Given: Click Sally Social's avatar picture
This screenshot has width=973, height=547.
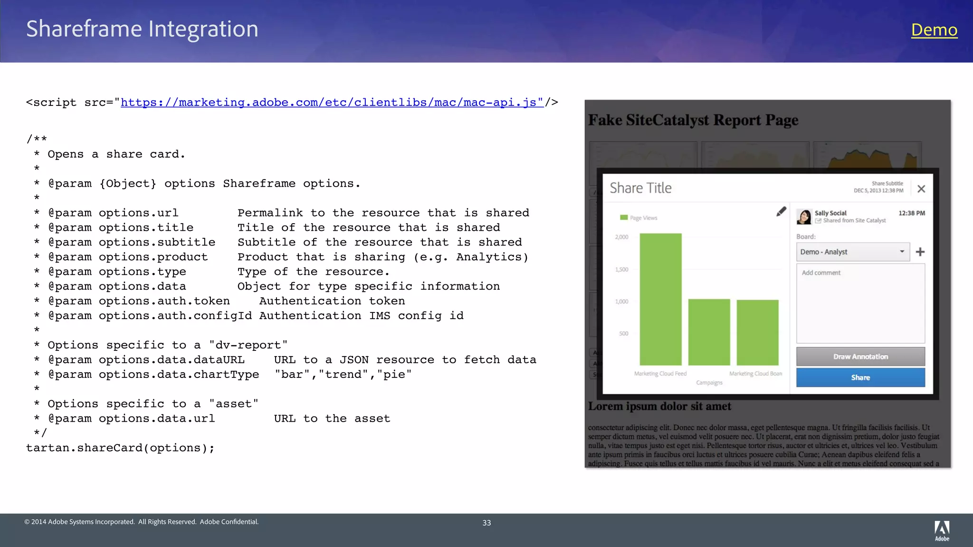Looking at the screenshot, I should 804,217.
